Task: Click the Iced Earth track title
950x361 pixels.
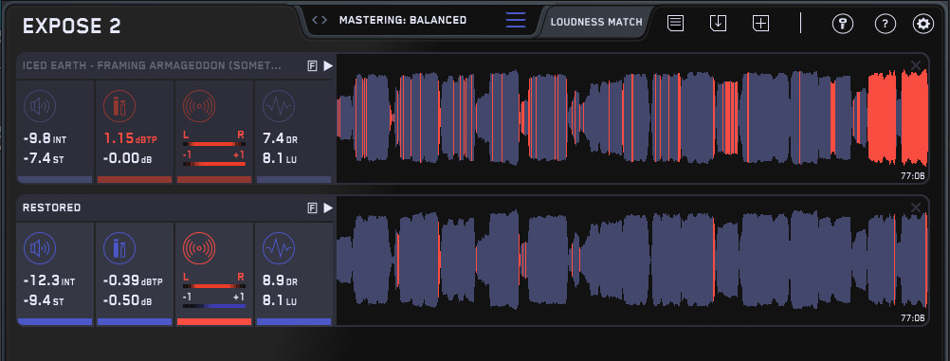Action: pos(152,66)
